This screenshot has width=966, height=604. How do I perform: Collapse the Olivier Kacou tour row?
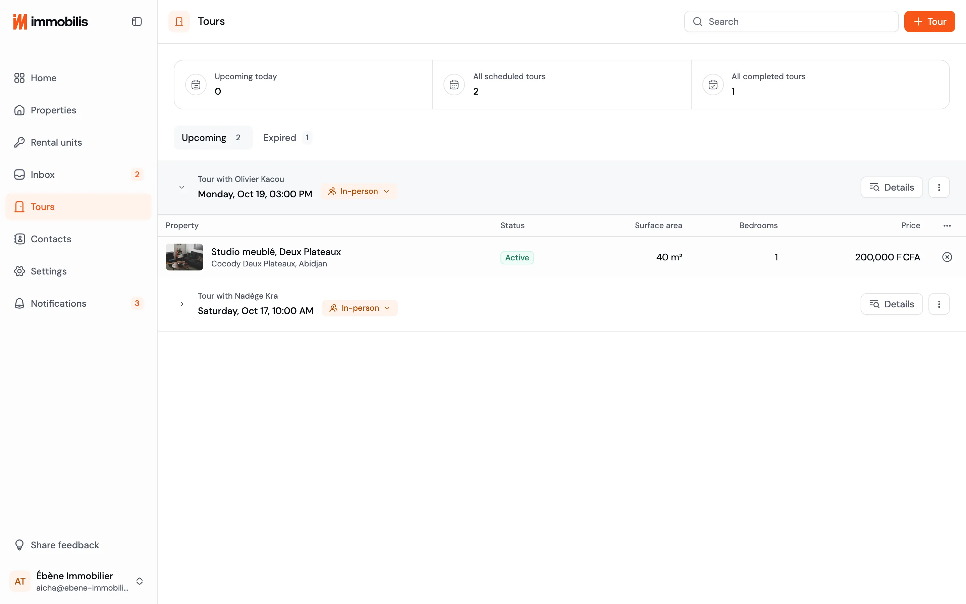click(x=181, y=187)
